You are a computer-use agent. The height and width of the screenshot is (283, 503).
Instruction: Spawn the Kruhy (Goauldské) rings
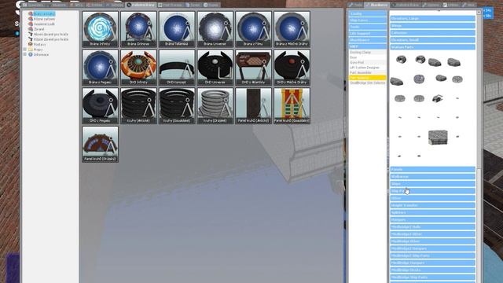click(177, 106)
